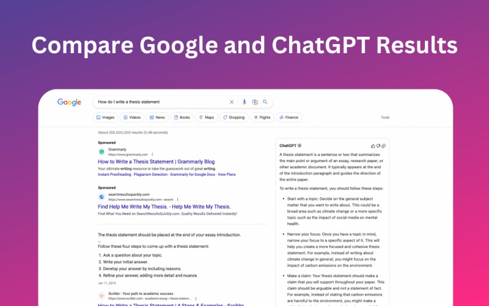489x306 pixels.
Task: Open the three-dot menu next to the grammarly.com URL
Action: click(152, 154)
